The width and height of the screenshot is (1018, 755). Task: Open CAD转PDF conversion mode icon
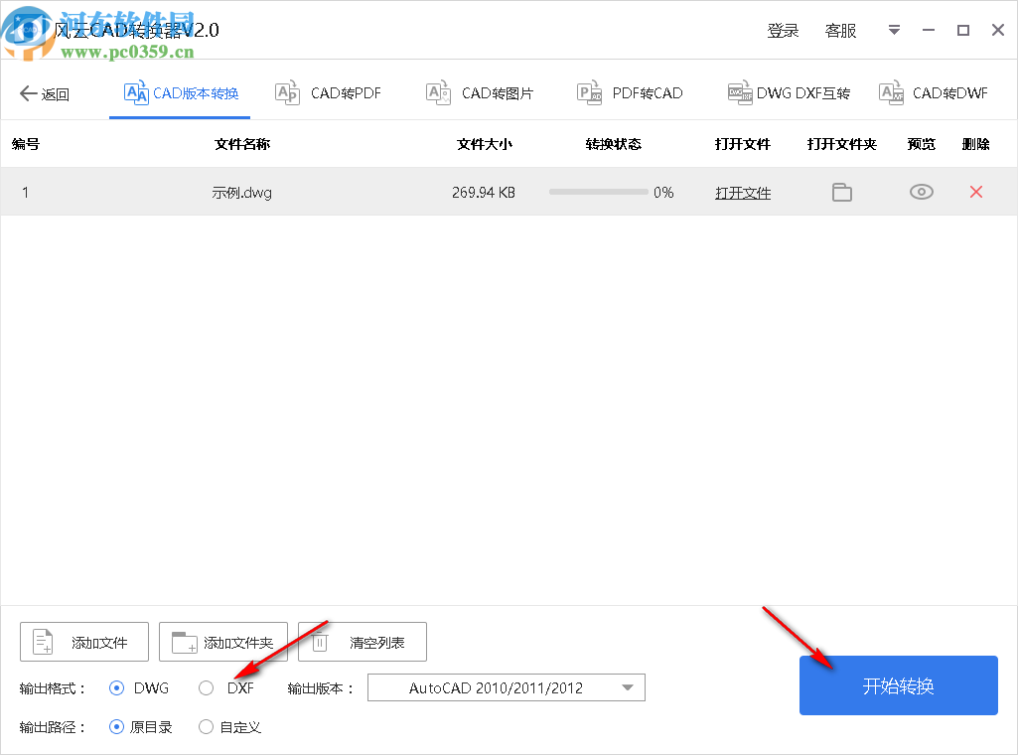coord(287,92)
